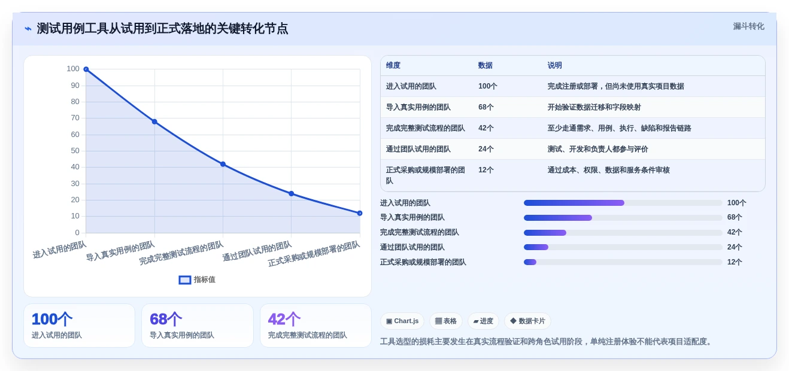Click the description 测试、开发和负责人都参与评价

[x=598, y=149]
